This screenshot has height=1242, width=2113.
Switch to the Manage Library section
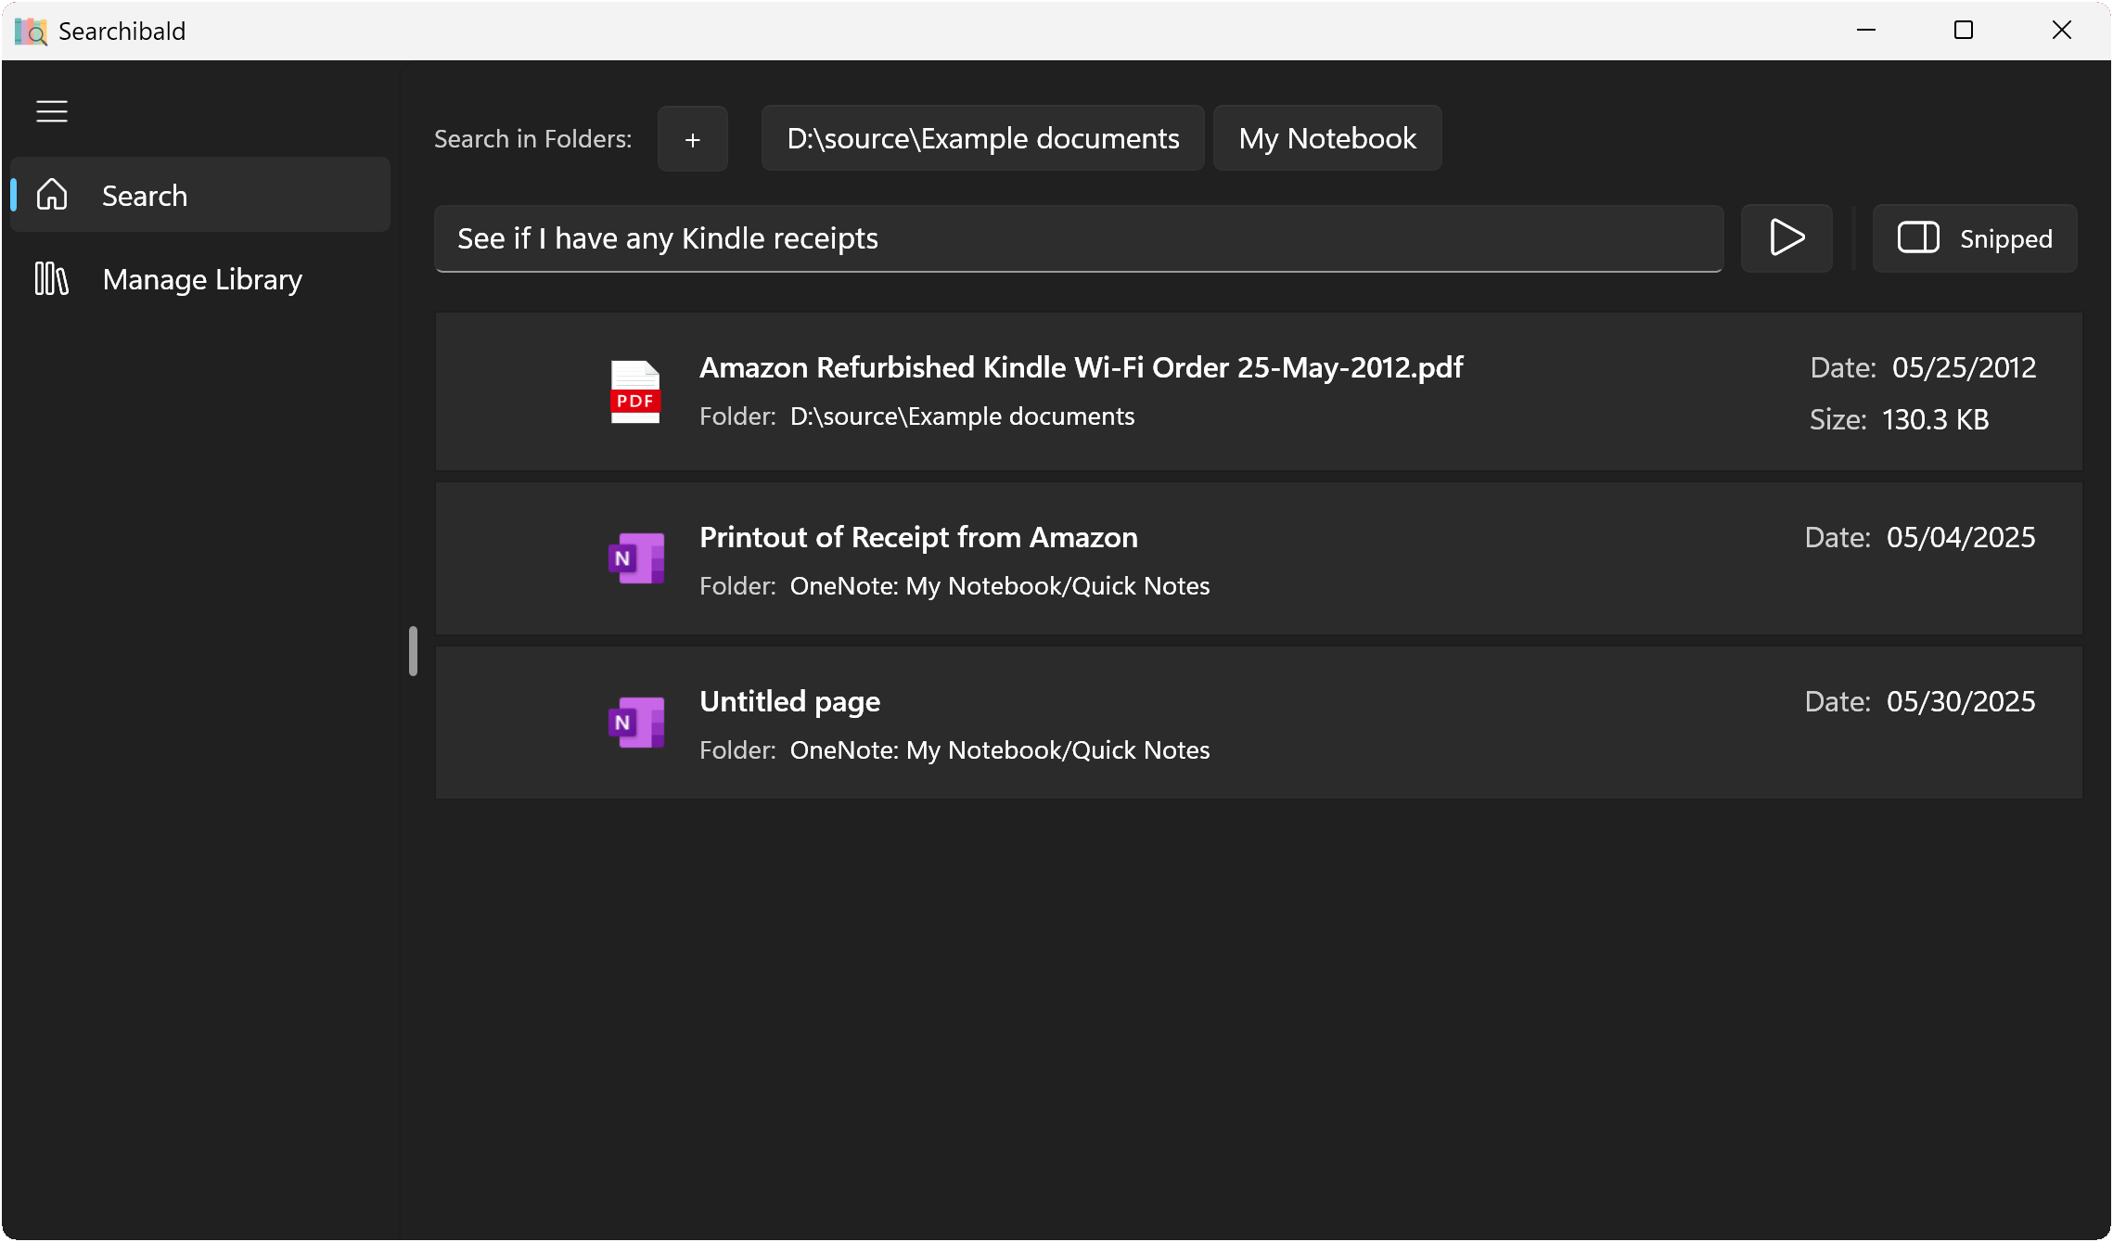(x=202, y=278)
